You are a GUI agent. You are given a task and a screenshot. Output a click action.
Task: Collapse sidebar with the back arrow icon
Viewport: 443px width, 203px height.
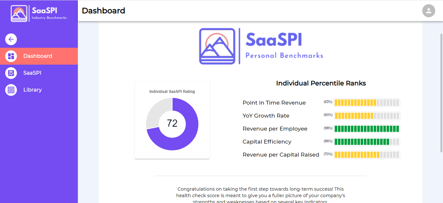coord(11,39)
